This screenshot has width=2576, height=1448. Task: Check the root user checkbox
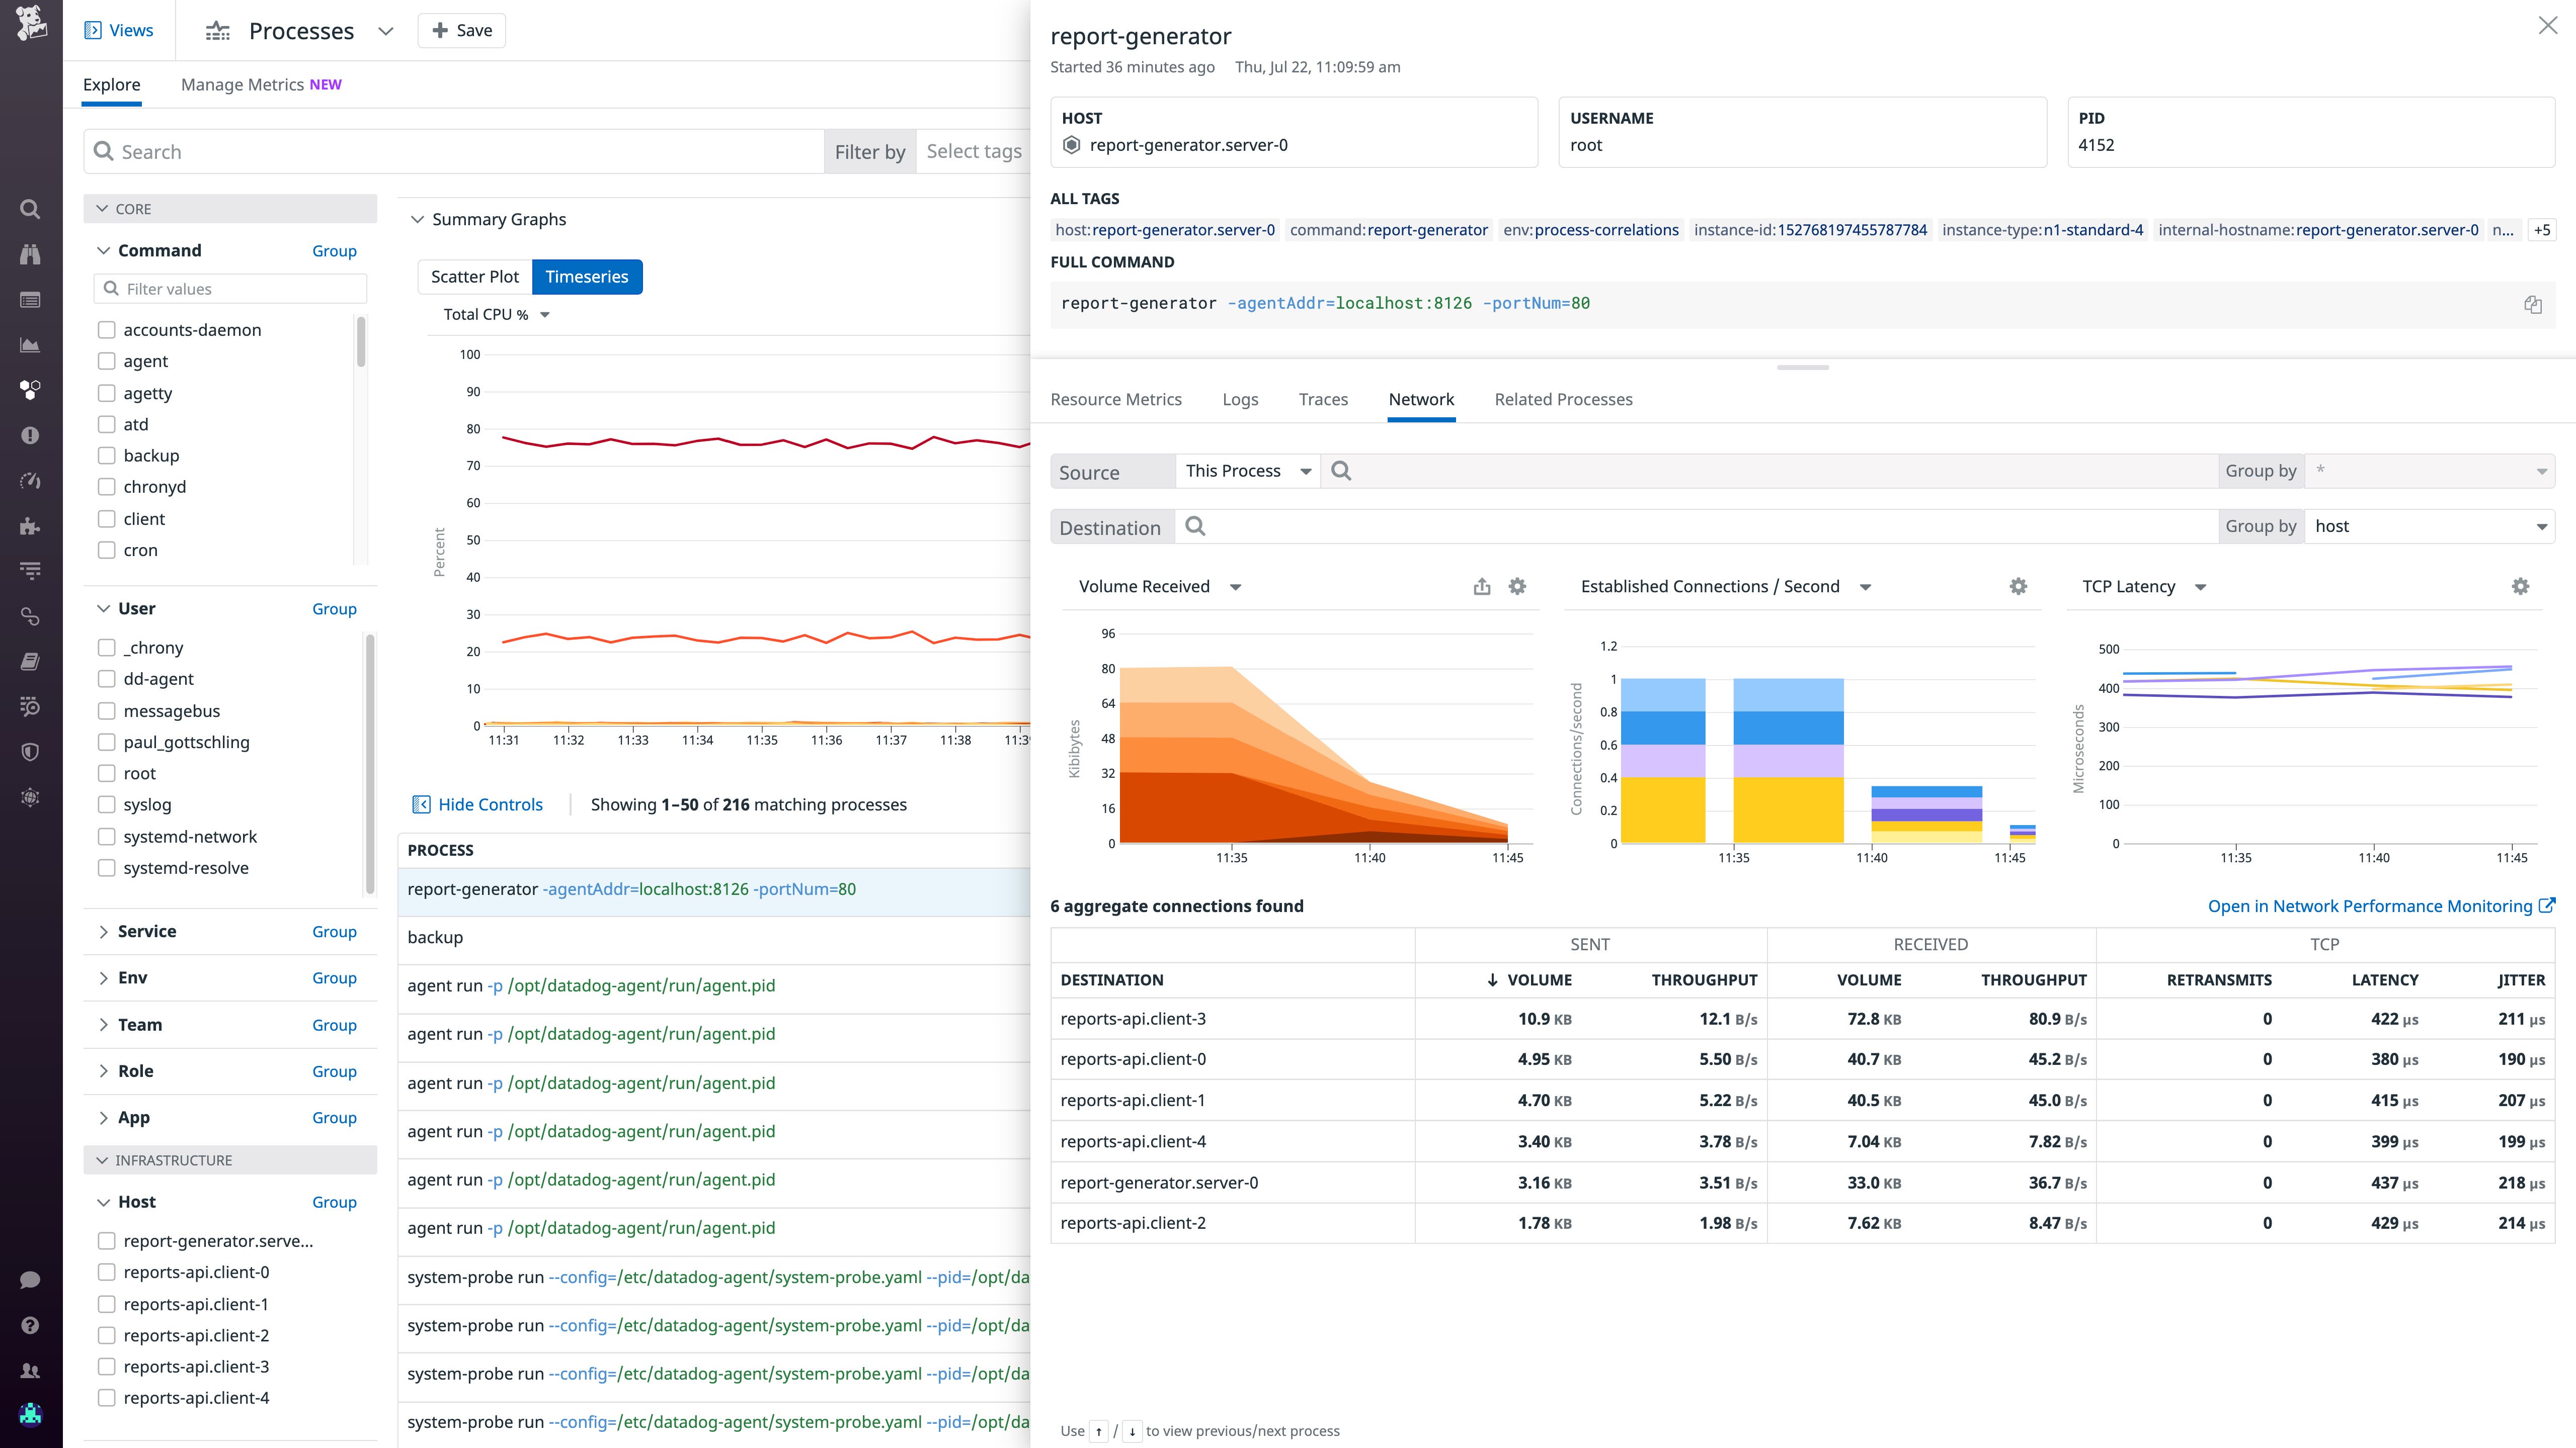[x=107, y=772]
